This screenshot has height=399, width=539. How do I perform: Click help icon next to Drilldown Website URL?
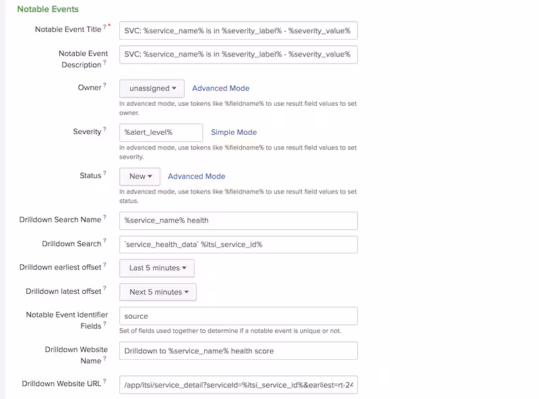(x=105, y=382)
